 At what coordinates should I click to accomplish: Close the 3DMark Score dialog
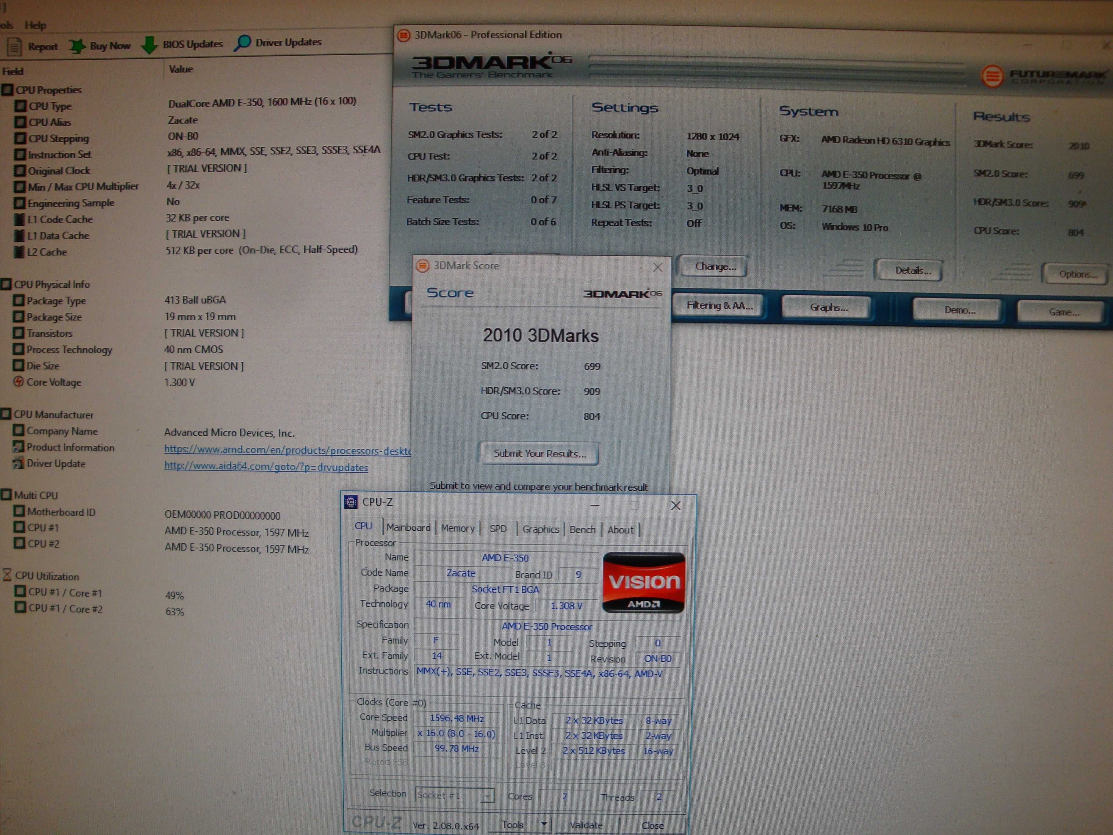coord(657,267)
